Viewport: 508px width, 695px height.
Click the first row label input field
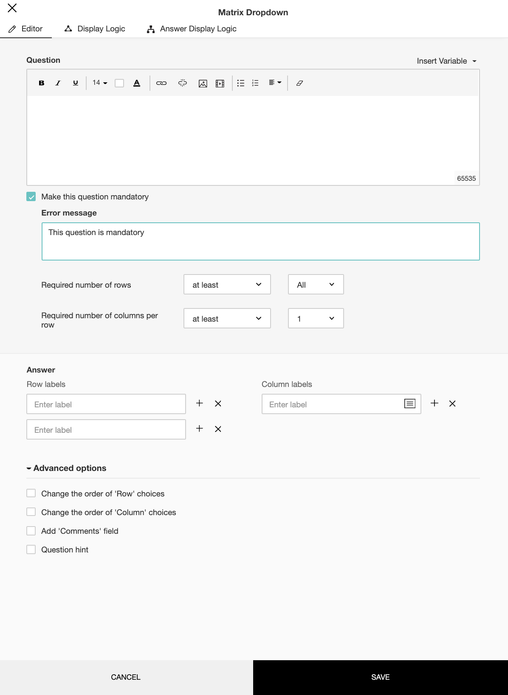(106, 404)
